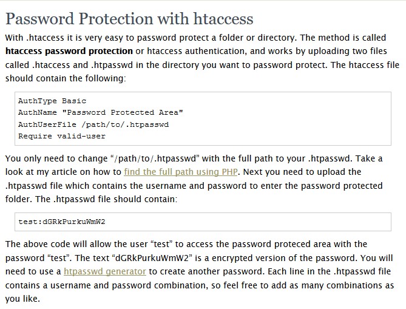This screenshot has height=309, width=406.
Task: Click the 'AuthType Basic' code line
Action: [x=52, y=101]
